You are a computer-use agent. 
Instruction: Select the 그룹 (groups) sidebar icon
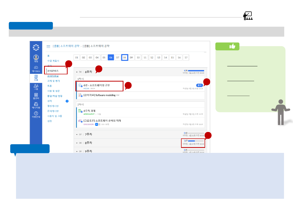[x=36, y=87]
